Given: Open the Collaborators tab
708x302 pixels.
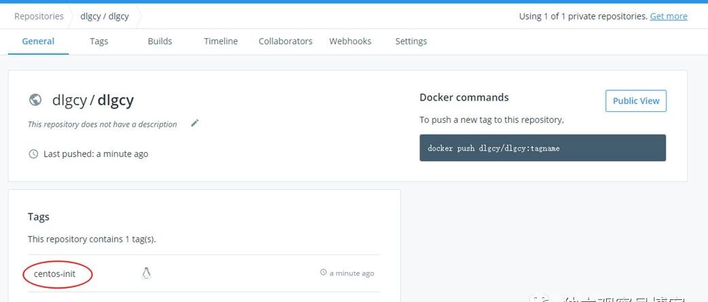Looking at the screenshot, I should (x=285, y=41).
